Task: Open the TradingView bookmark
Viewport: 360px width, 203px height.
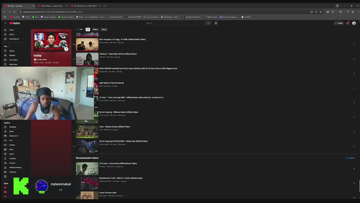Action: coord(95,17)
